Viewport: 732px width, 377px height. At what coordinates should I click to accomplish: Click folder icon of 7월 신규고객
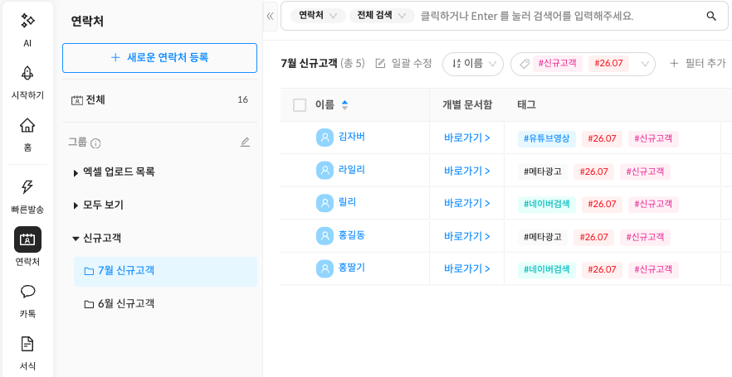(x=89, y=271)
